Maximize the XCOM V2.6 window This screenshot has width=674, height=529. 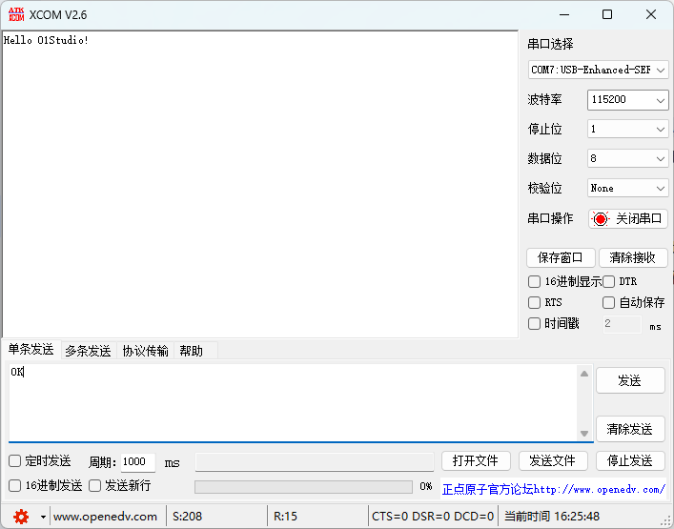[x=607, y=14]
